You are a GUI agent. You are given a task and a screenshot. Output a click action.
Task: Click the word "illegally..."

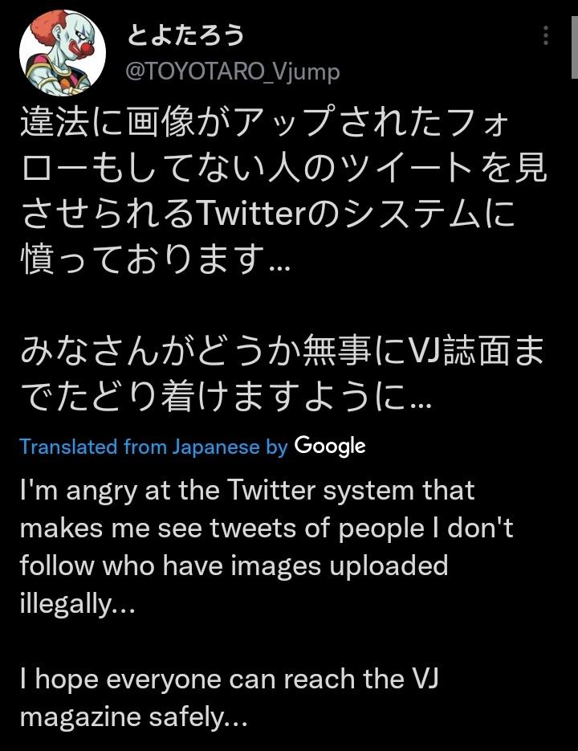pos(76,603)
